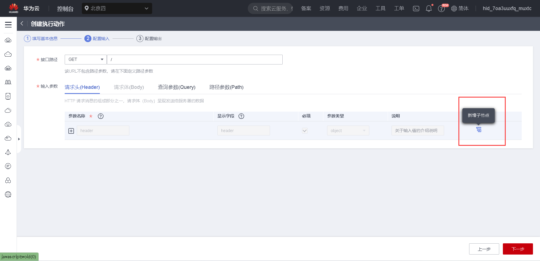Click the back arrow beside 创建执行动作
This screenshot has height=261, width=540.
[x=22, y=24]
